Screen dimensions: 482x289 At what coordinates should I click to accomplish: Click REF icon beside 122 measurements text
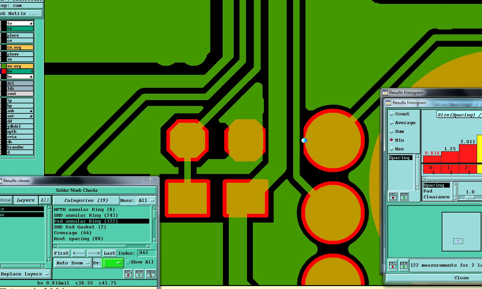[x=404, y=265]
